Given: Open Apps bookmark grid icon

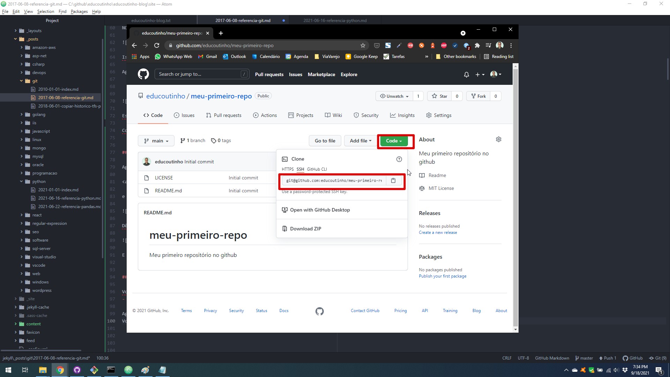Looking at the screenshot, I should click(x=134, y=57).
